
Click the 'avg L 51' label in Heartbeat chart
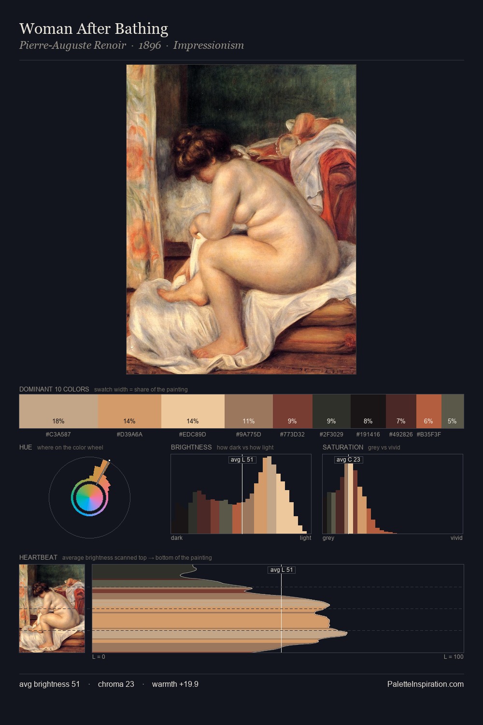pos(282,570)
